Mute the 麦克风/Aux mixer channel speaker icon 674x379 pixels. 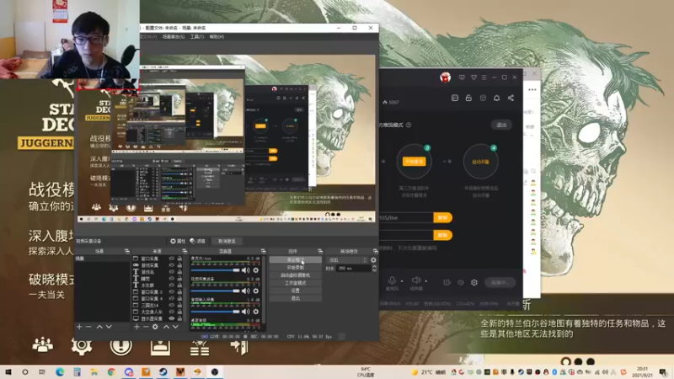(245, 270)
